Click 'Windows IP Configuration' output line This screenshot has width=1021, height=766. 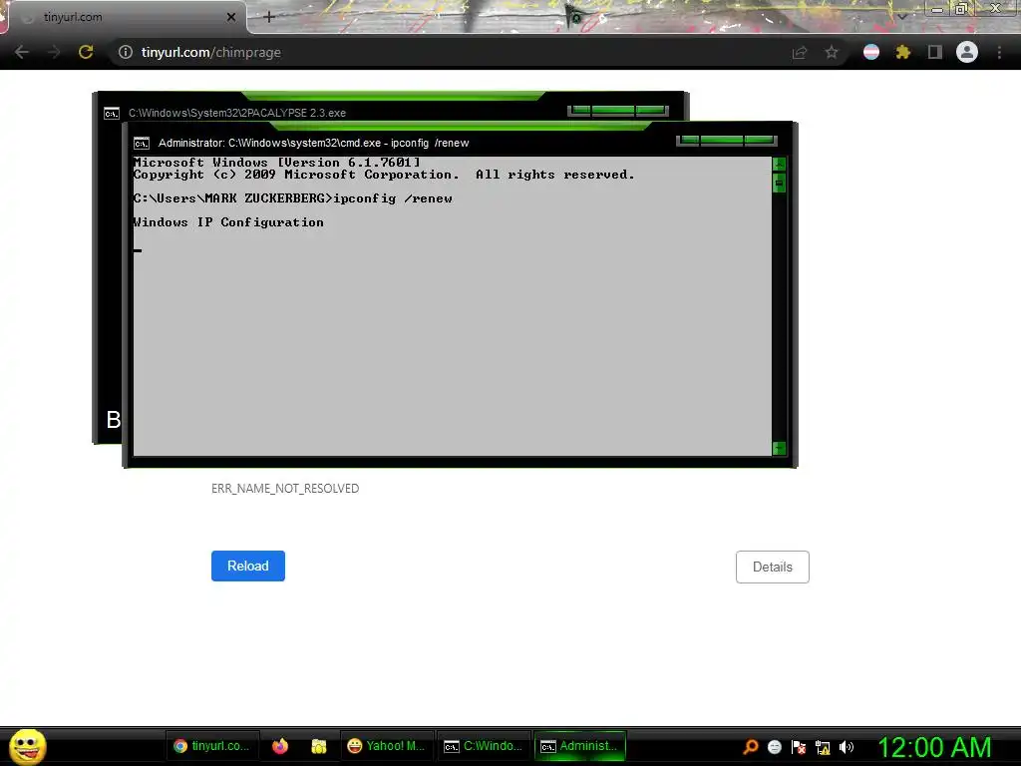click(x=228, y=222)
